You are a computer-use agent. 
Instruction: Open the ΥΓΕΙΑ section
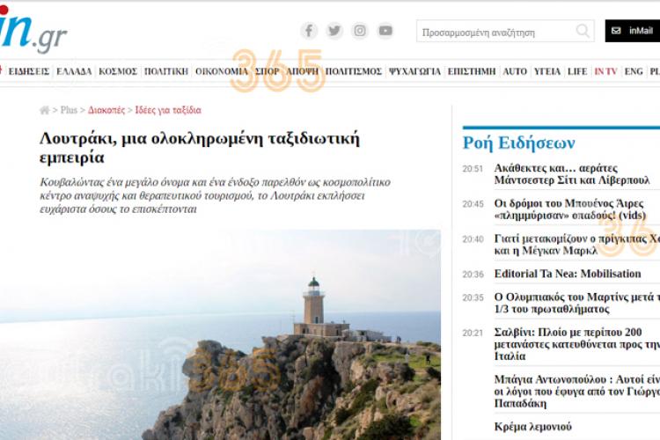tap(547, 71)
